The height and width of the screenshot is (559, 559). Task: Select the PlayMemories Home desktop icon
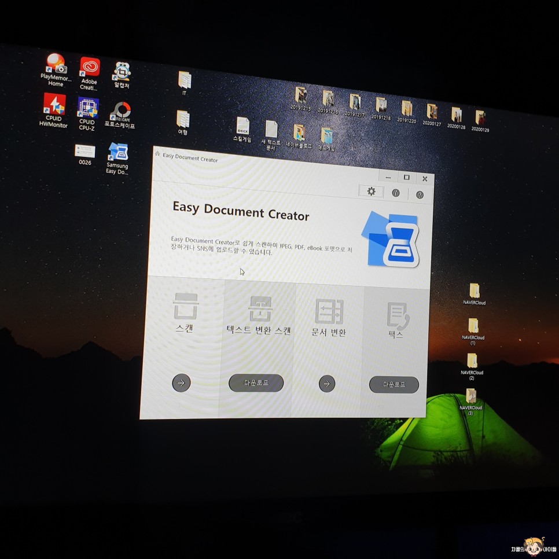(56, 64)
